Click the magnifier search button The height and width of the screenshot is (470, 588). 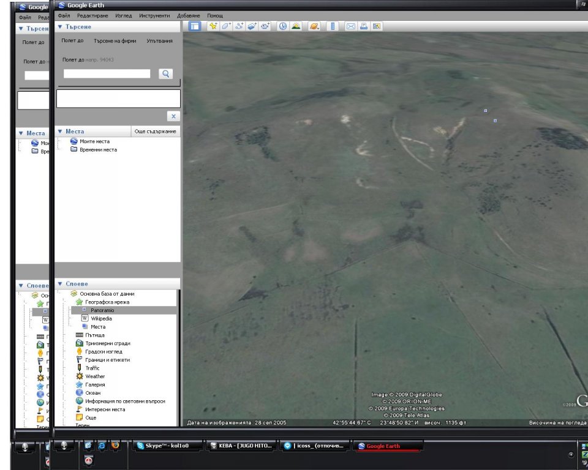coord(165,73)
